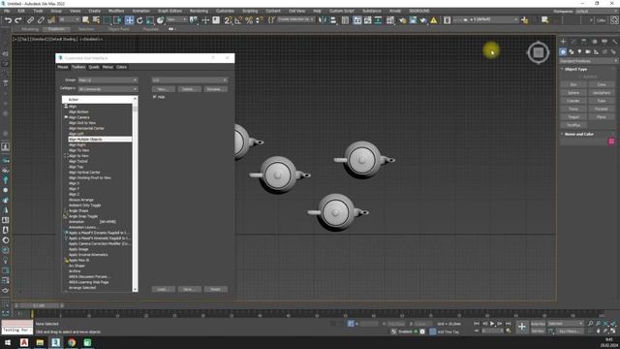Collapse the Name and Color rollout
Image resolution: width=620 pixels, height=349 pixels.
click(x=579, y=134)
